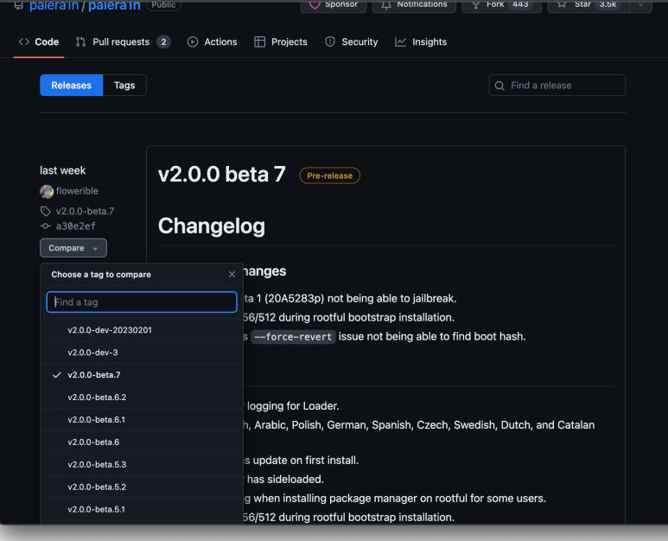Open the Notifications button
Image resolution: width=668 pixels, height=541 pixels.
point(414,5)
